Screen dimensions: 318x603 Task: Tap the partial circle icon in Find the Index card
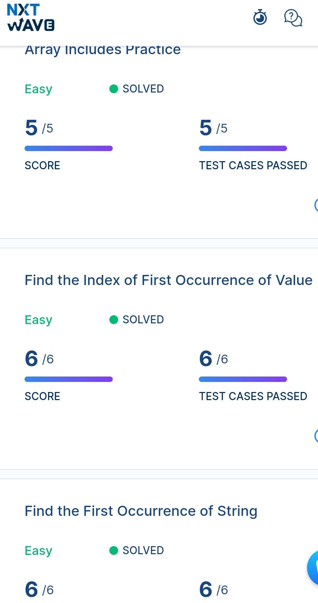coord(316,435)
